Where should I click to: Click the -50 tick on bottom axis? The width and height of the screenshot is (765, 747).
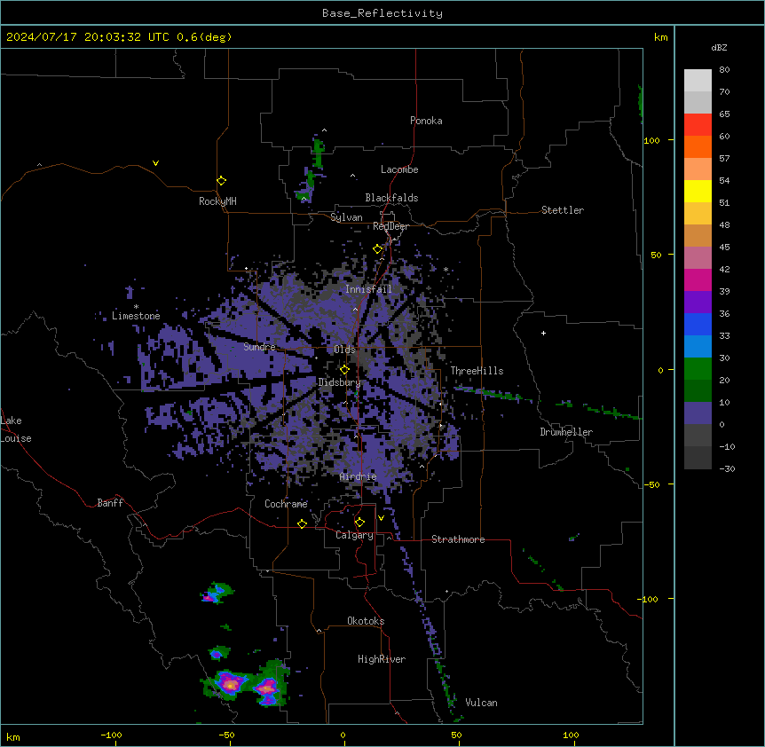[226, 735]
